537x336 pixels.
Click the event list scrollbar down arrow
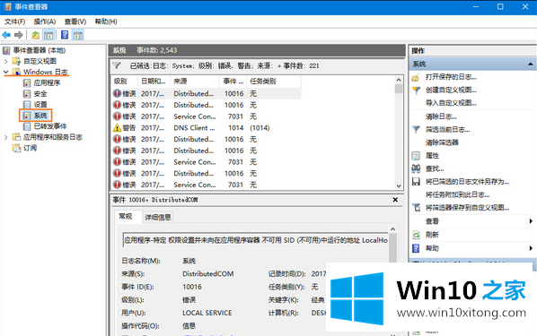tap(399, 186)
